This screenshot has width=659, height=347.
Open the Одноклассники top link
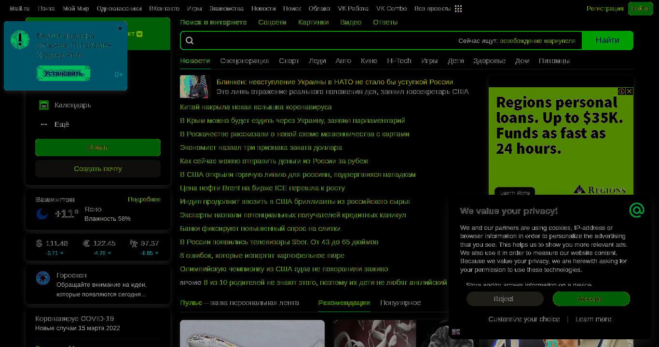point(119,9)
